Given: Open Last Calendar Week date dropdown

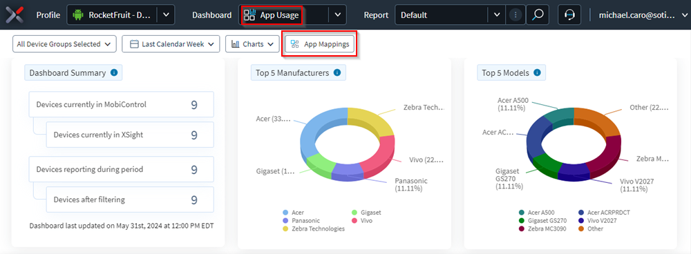Looking at the screenshot, I should 171,44.
